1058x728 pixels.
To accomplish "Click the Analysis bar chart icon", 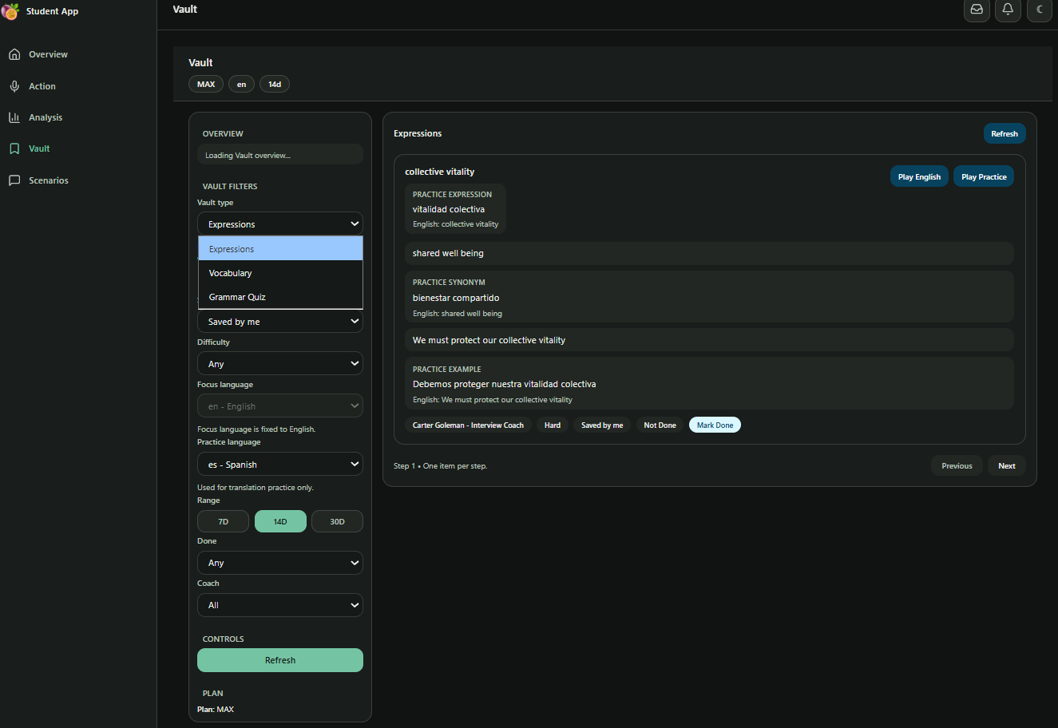I will pos(14,117).
